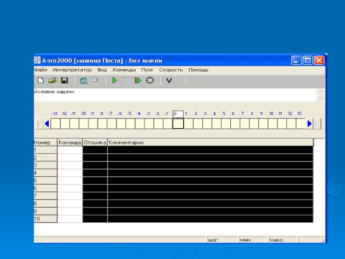Click the Save floppy disk icon
The width and height of the screenshot is (345, 259).
tap(64, 80)
